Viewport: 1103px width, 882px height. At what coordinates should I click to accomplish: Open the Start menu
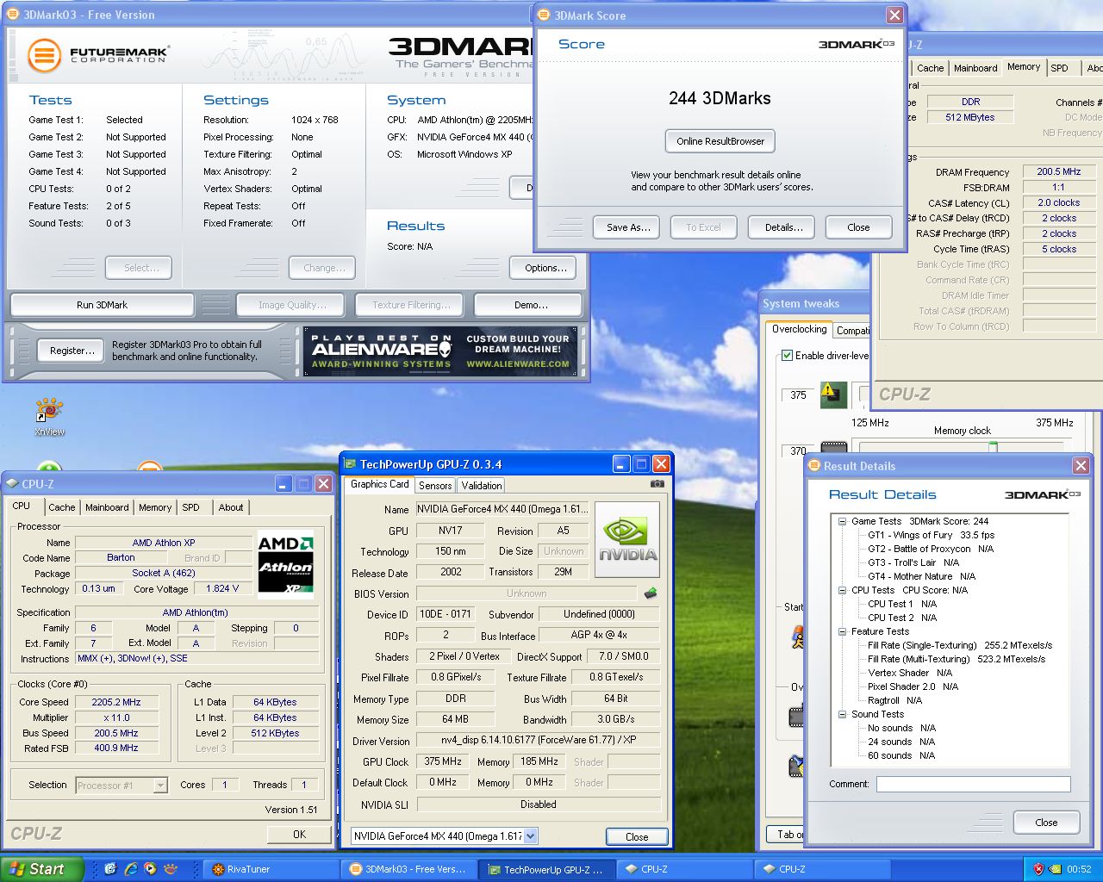pos(42,869)
